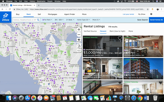Click the search magnifier icon
164x102 pixels.
38,20
